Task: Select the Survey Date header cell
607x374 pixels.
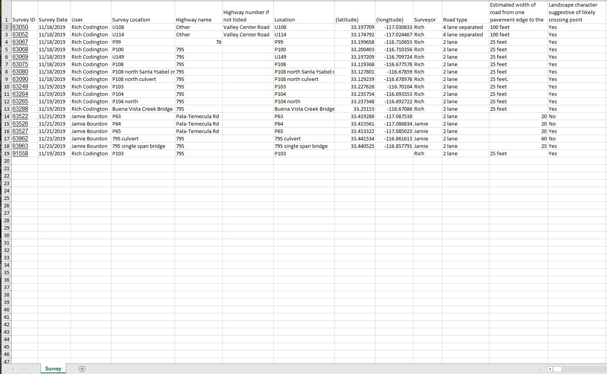Action: click(x=53, y=20)
